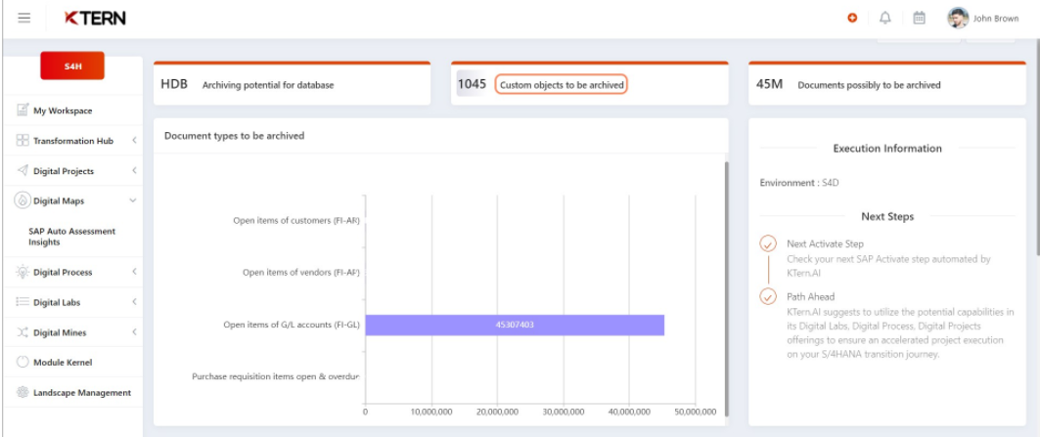The height and width of the screenshot is (437, 1040).
Task: Click the KTERN logo
Action: [96, 19]
